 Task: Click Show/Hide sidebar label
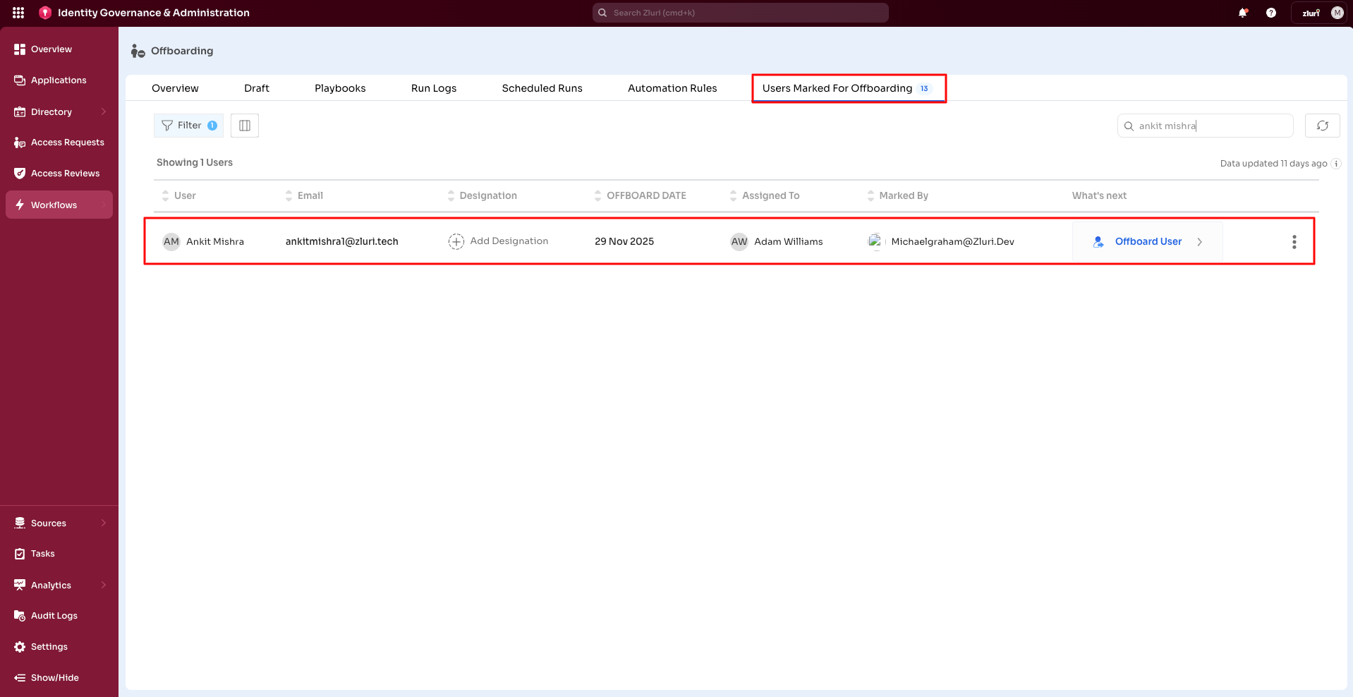pyautogui.click(x=55, y=678)
